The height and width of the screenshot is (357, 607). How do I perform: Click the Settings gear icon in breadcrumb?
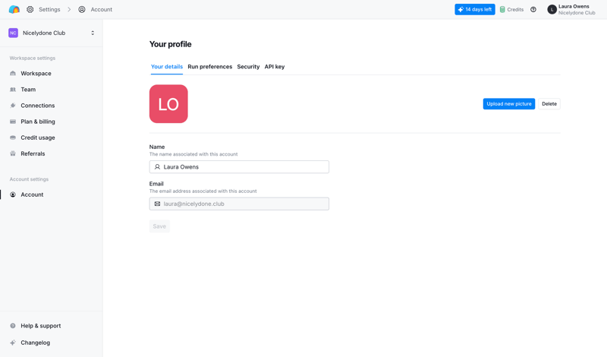point(30,9)
